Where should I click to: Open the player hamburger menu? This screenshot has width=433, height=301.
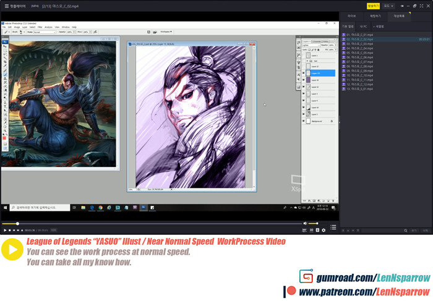6,6
